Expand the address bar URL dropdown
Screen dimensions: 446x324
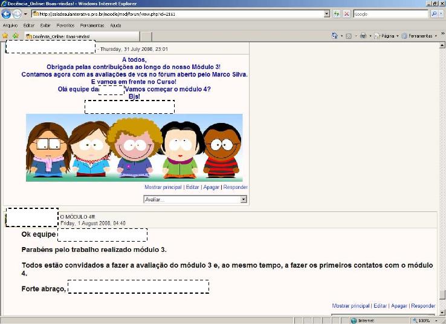pyautogui.click(x=327, y=13)
